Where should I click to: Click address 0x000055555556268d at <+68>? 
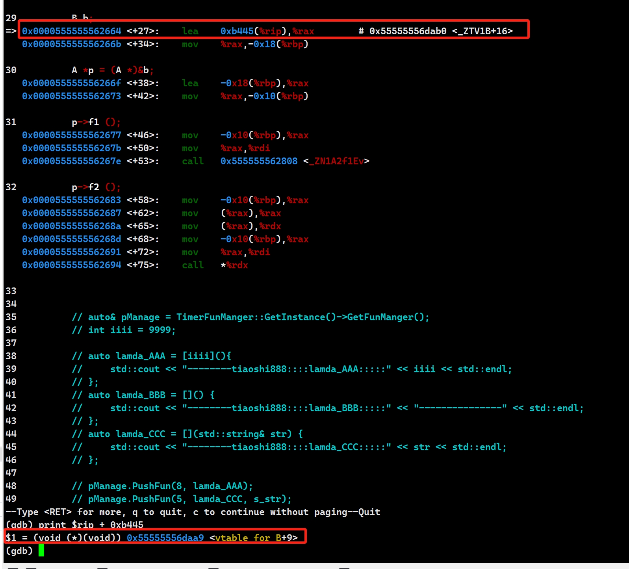coord(72,239)
